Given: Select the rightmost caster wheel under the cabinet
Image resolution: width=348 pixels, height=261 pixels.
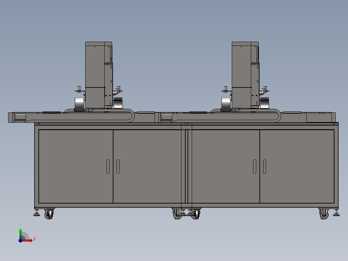Looking at the screenshot, I should point(324,214).
